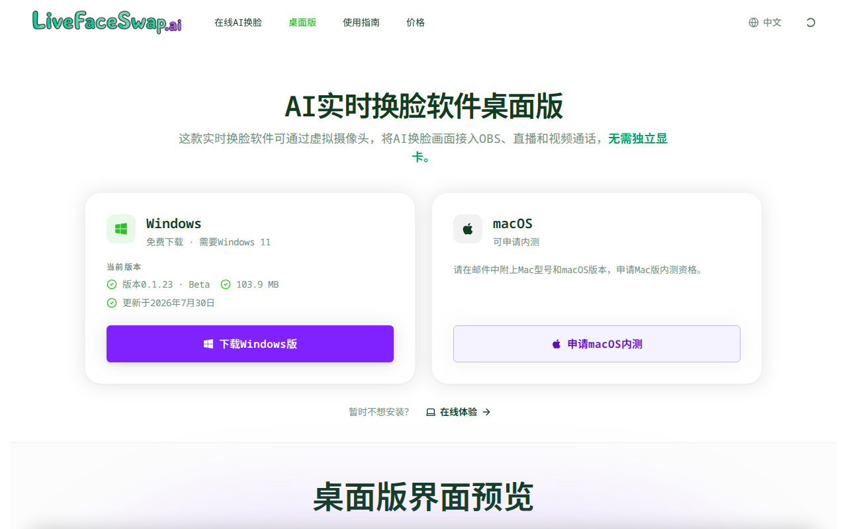Click the text 版本0.1.23 · Beta

[166, 284]
